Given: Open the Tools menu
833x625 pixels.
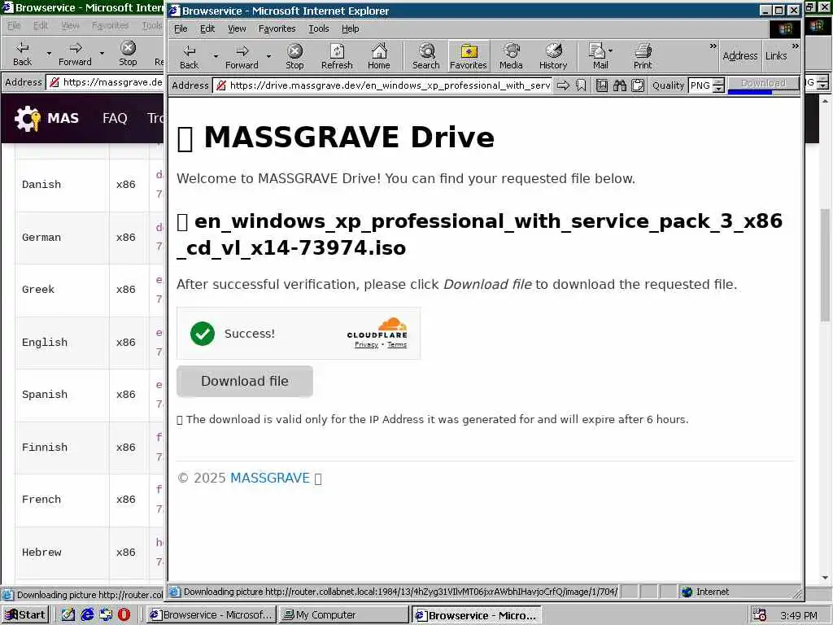Looking at the screenshot, I should click(318, 28).
